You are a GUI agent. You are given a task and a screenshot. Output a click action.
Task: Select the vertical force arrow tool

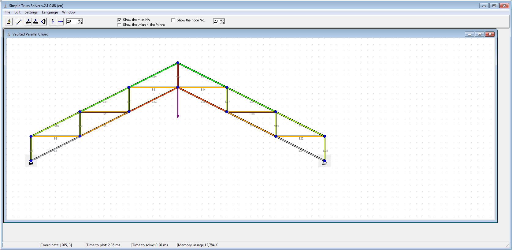[53, 21]
